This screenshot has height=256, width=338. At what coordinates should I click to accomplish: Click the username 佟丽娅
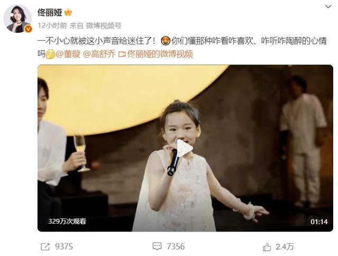[x=50, y=12]
